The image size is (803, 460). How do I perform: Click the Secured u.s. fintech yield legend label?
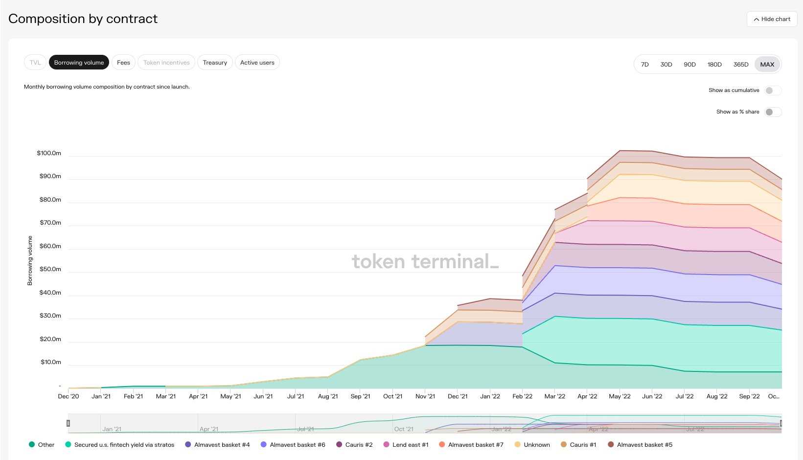coord(124,444)
